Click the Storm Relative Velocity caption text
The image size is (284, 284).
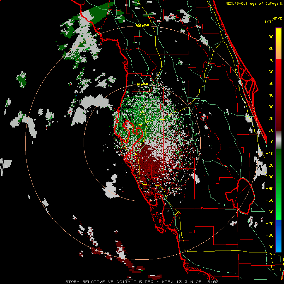point(142,282)
